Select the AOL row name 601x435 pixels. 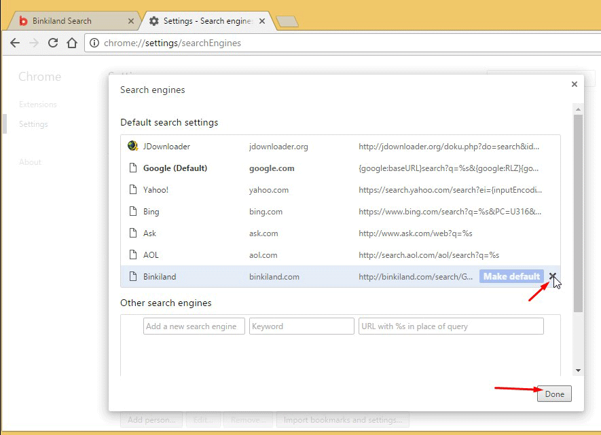point(151,255)
